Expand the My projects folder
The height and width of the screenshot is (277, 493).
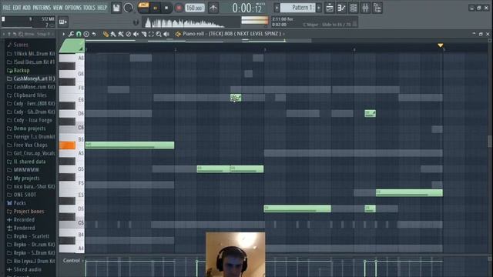pos(26,178)
